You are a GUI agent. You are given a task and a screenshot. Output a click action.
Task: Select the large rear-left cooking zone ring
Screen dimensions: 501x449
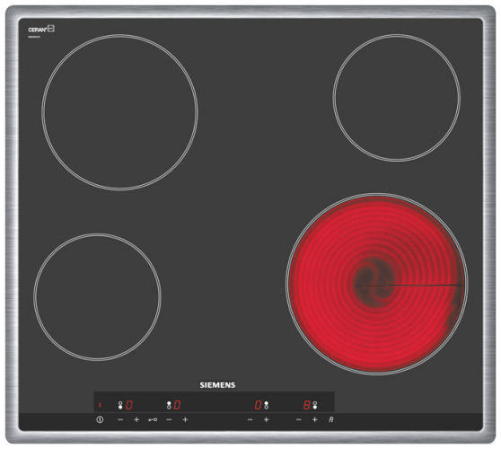click(119, 112)
